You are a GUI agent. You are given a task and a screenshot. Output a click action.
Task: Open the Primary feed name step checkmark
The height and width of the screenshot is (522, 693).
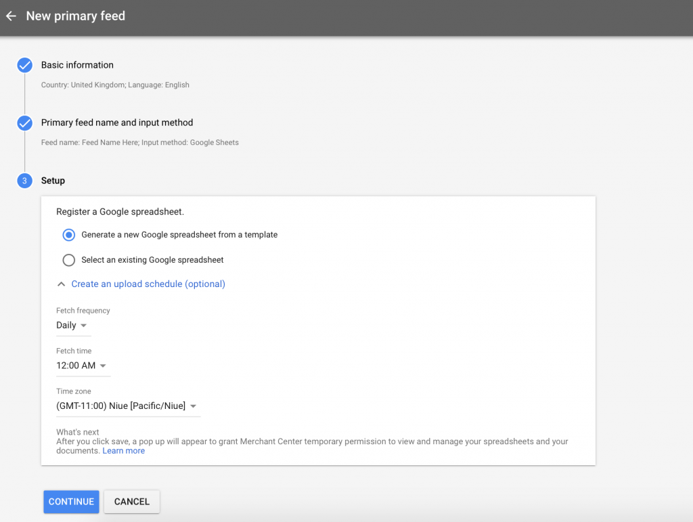pos(25,123)
